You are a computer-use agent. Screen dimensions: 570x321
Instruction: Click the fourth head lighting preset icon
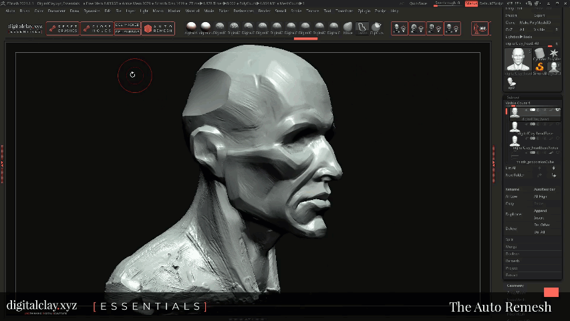click(x=452, y=28)
